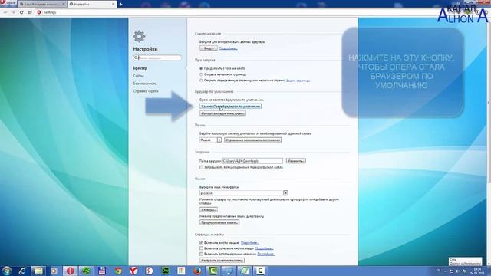
Task: Toggle ask where to save files checkbox
Action: coord(201,167)
